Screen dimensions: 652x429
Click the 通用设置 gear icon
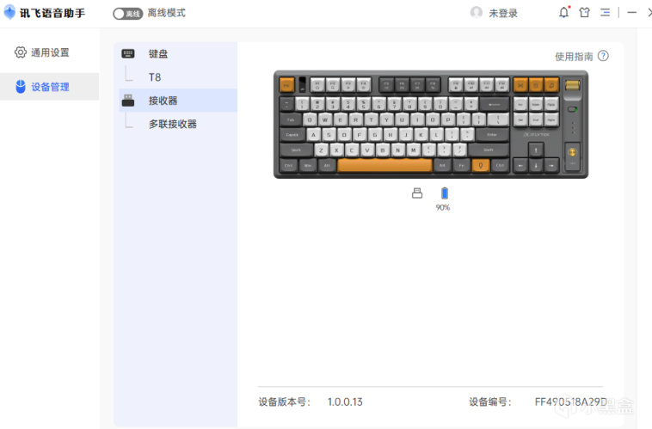(x=21, y=52)
